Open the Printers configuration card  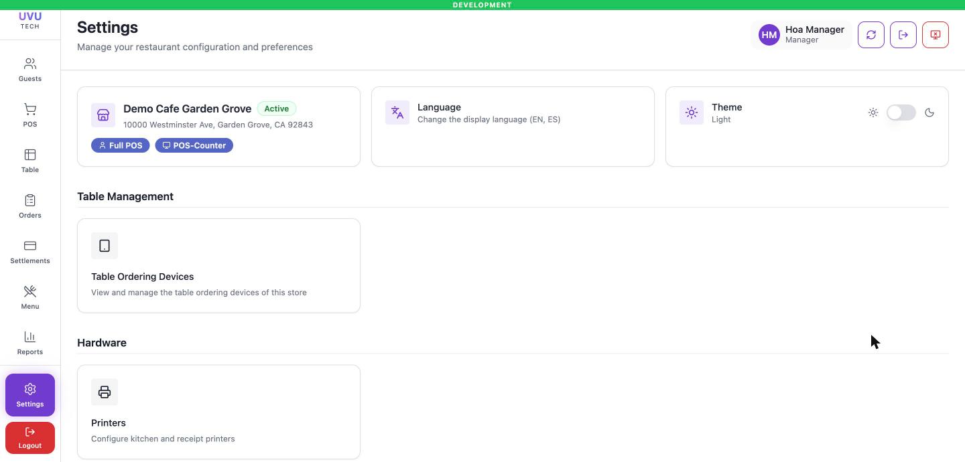tap(218, 412)
